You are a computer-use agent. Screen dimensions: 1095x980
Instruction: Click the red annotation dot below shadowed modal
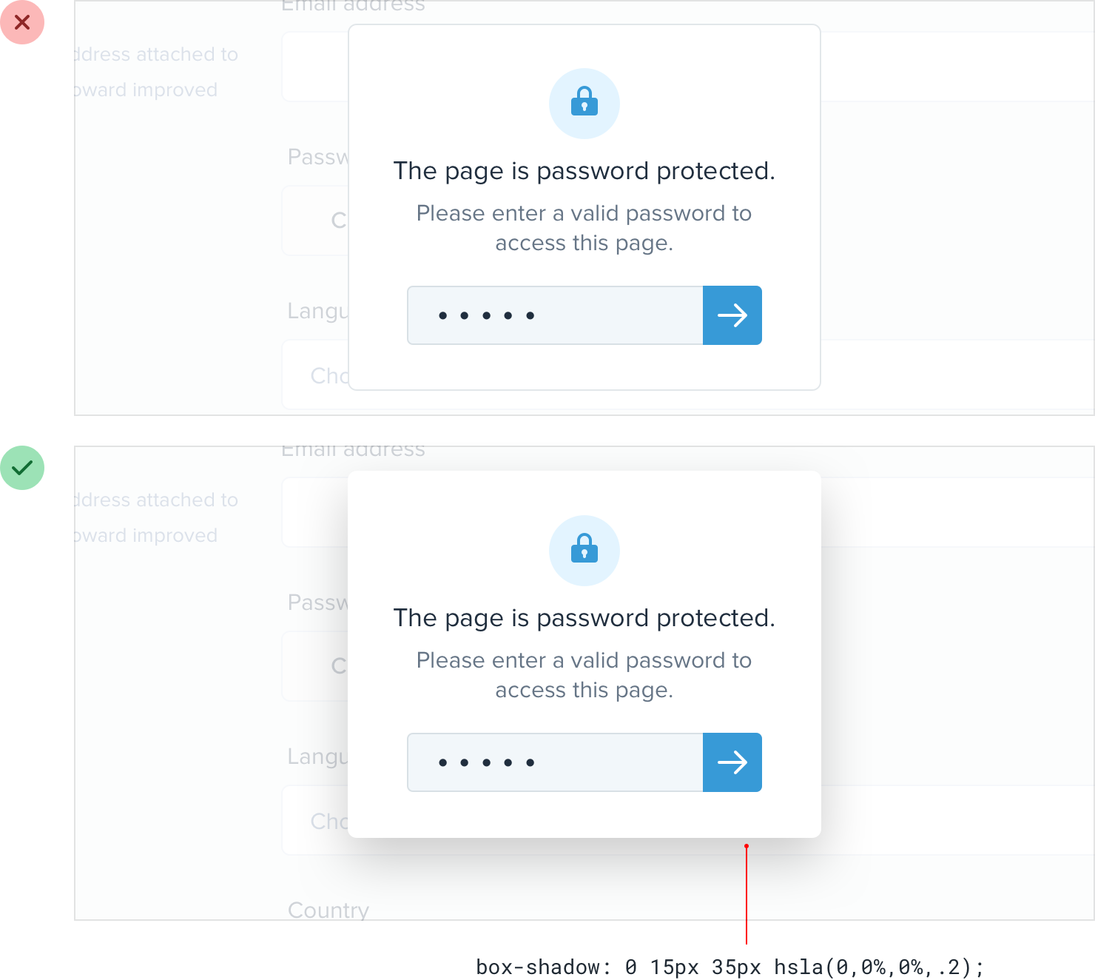click(x=747, y=846)
